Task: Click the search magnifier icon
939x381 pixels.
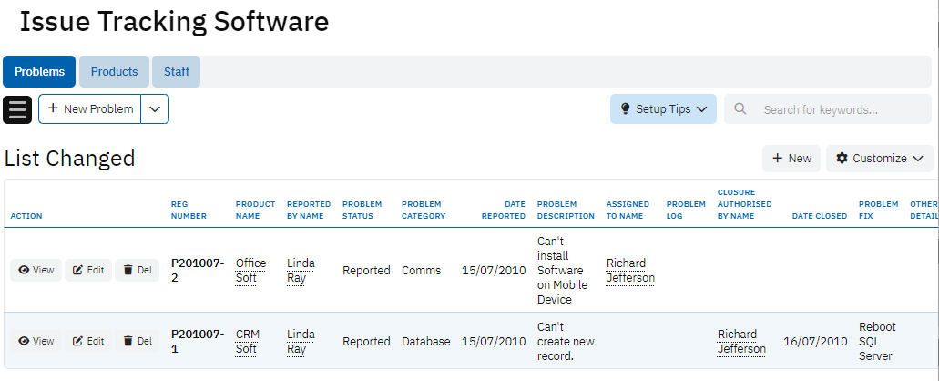Action: [740, 109]
